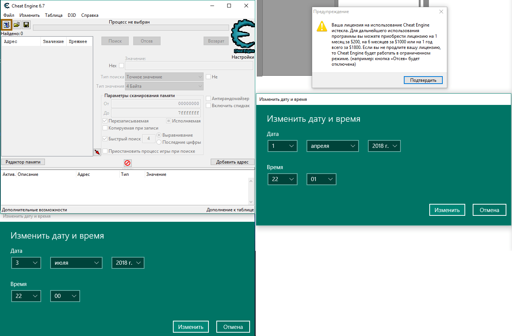Click Изменить button in July date dialog
This screenshot has width=512, height=336.
[x=191, y=327]
